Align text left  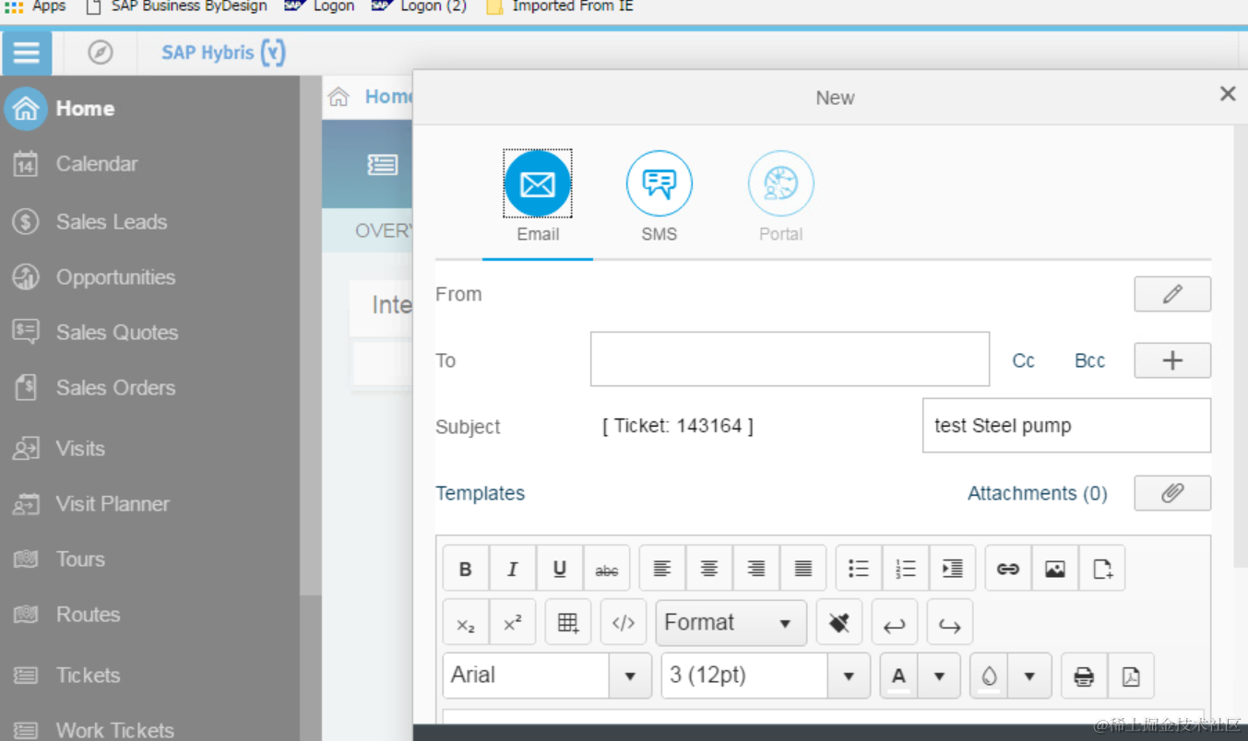pyautogui.click(x=662, y=569)
